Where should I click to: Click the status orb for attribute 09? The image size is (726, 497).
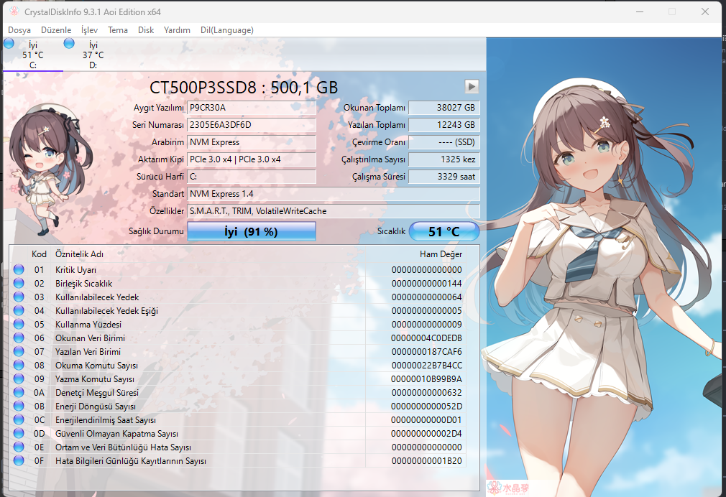pos(19,378)
